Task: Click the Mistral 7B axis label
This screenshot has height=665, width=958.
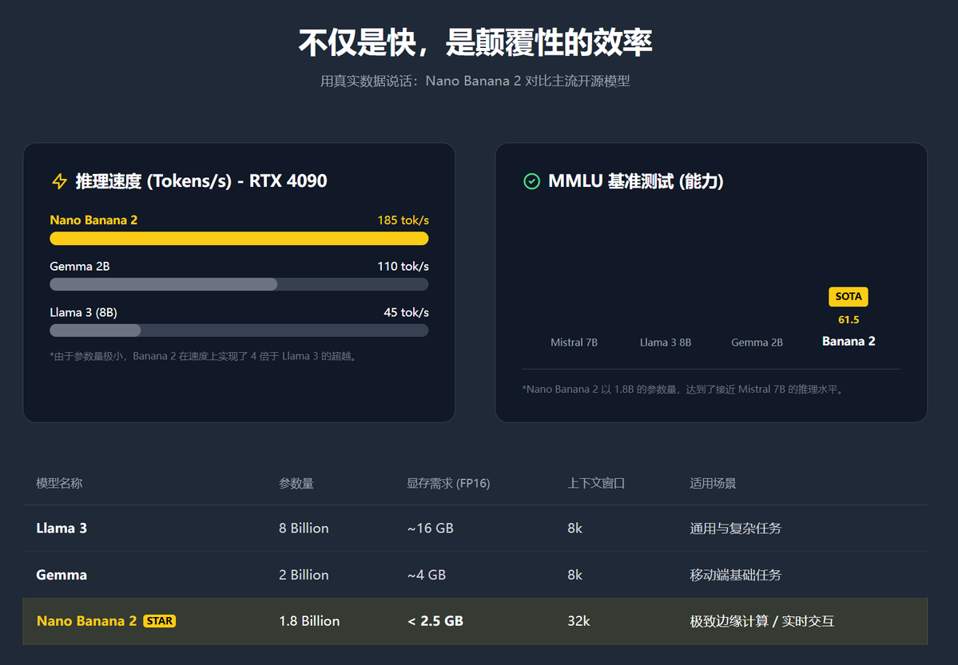Action: coord(574,342)
